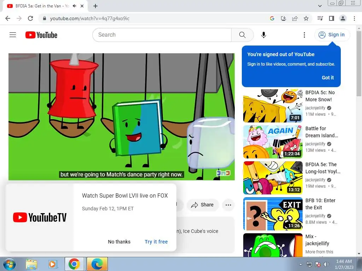Click the browser Back arrow
Viewport: 362px width, 271px height.
click(8, 18)
